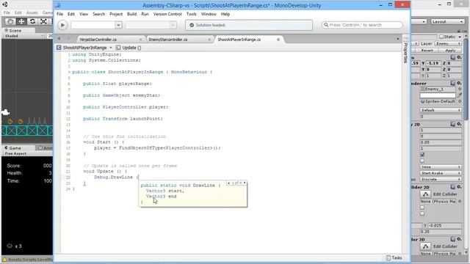Screen dimensions: 470x264
Task: Toggle the Static checkbox in Inspector
Action: click(441, 37)
